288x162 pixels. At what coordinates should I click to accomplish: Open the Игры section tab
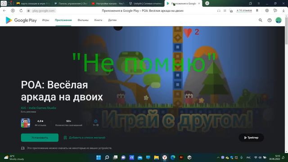(x=45, y=20)
